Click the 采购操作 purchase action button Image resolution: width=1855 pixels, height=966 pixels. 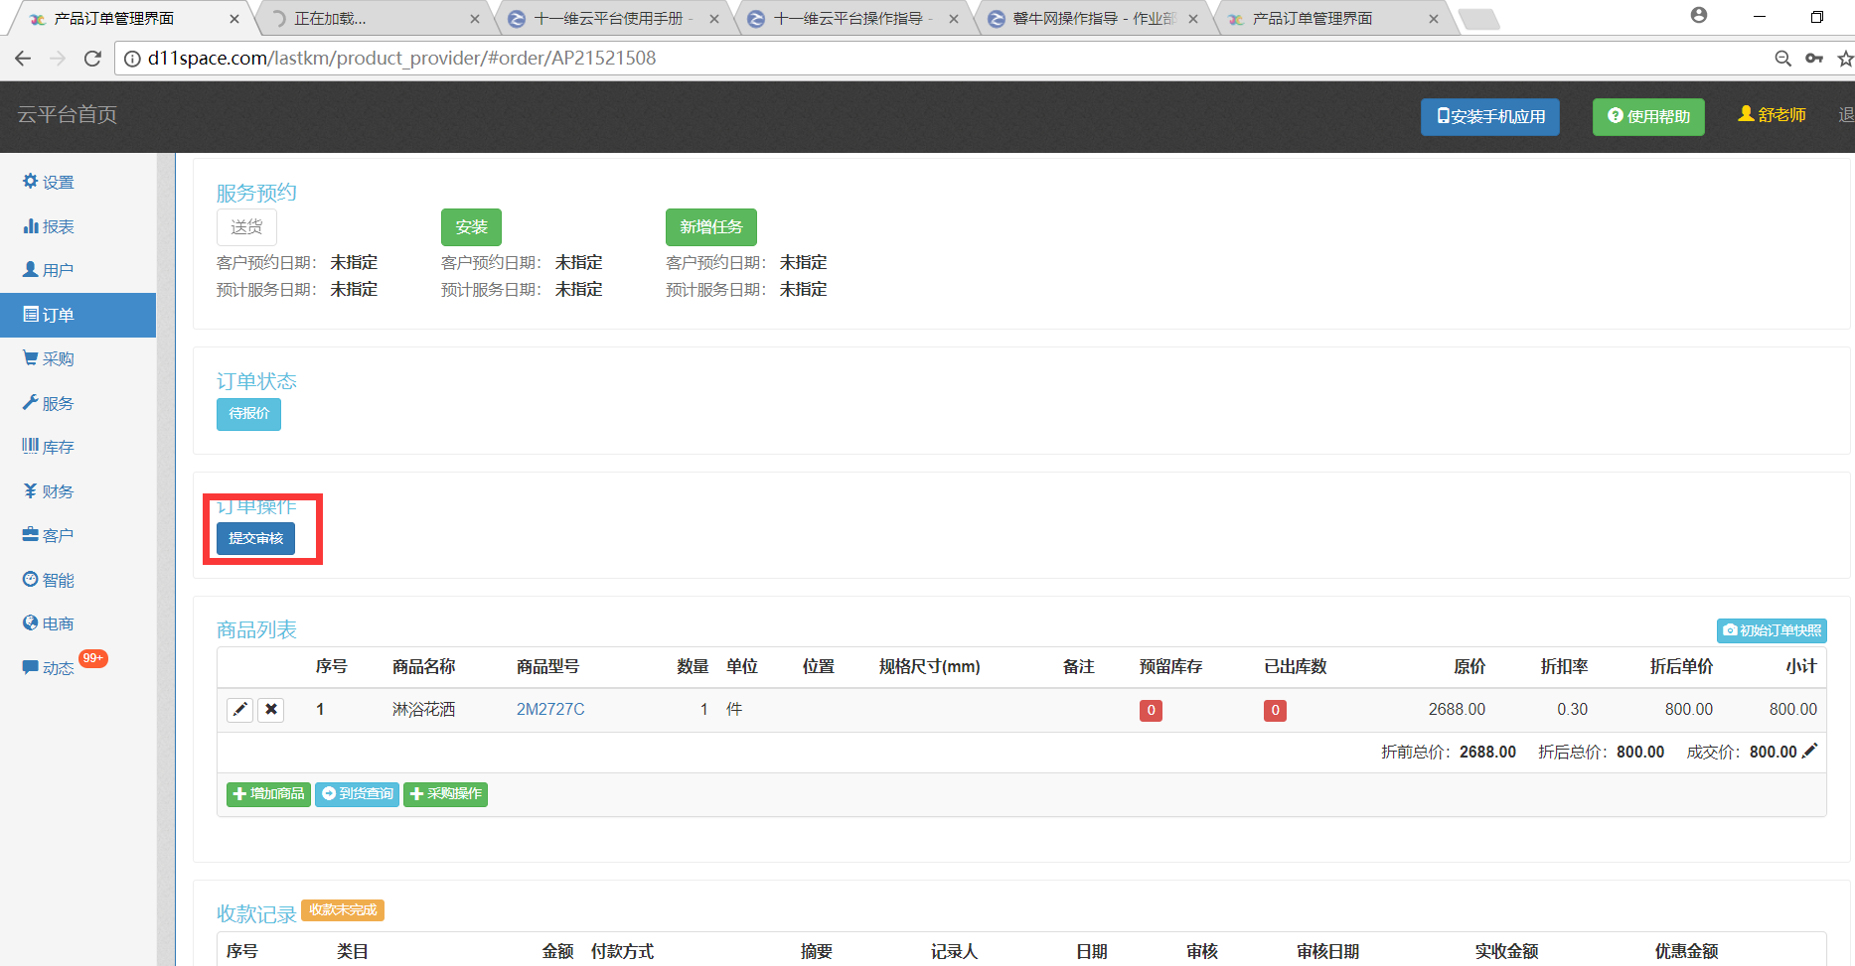445,794
